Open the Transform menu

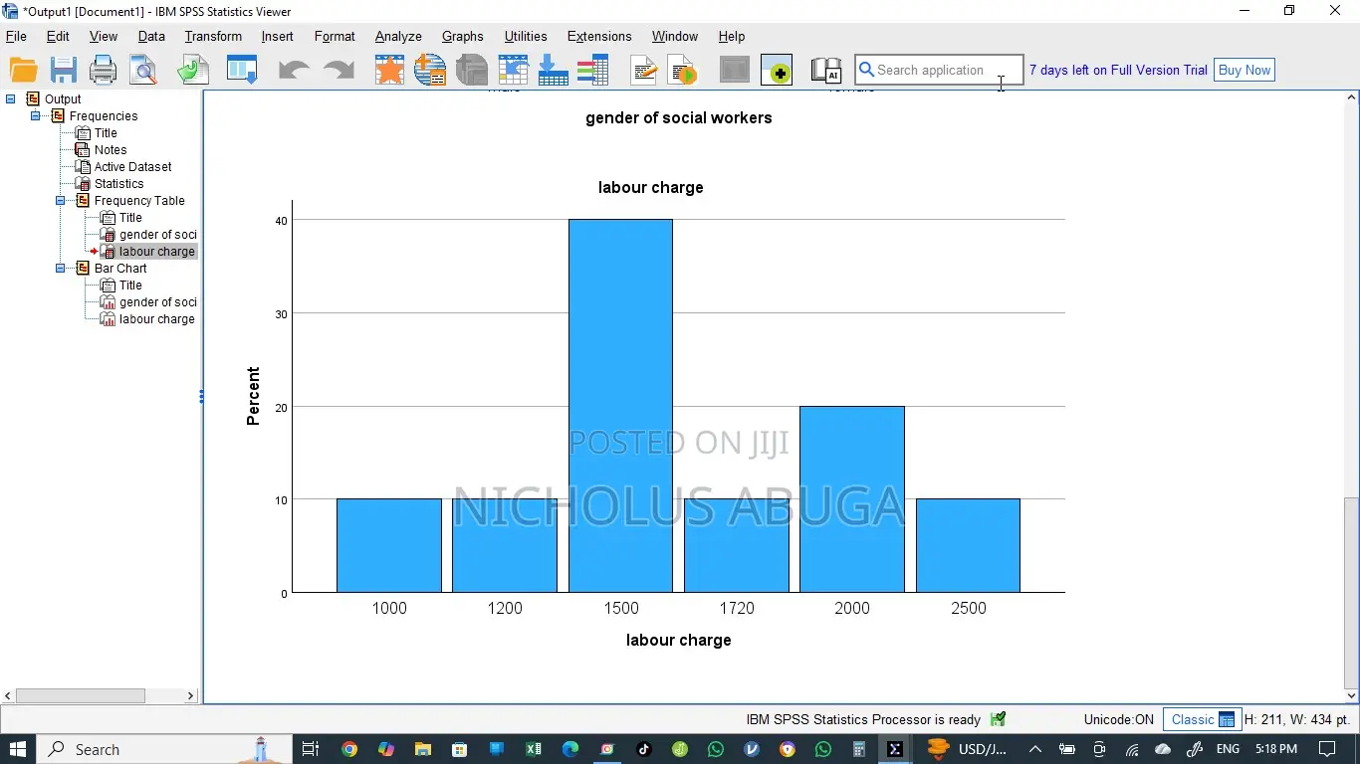(213, 36)
